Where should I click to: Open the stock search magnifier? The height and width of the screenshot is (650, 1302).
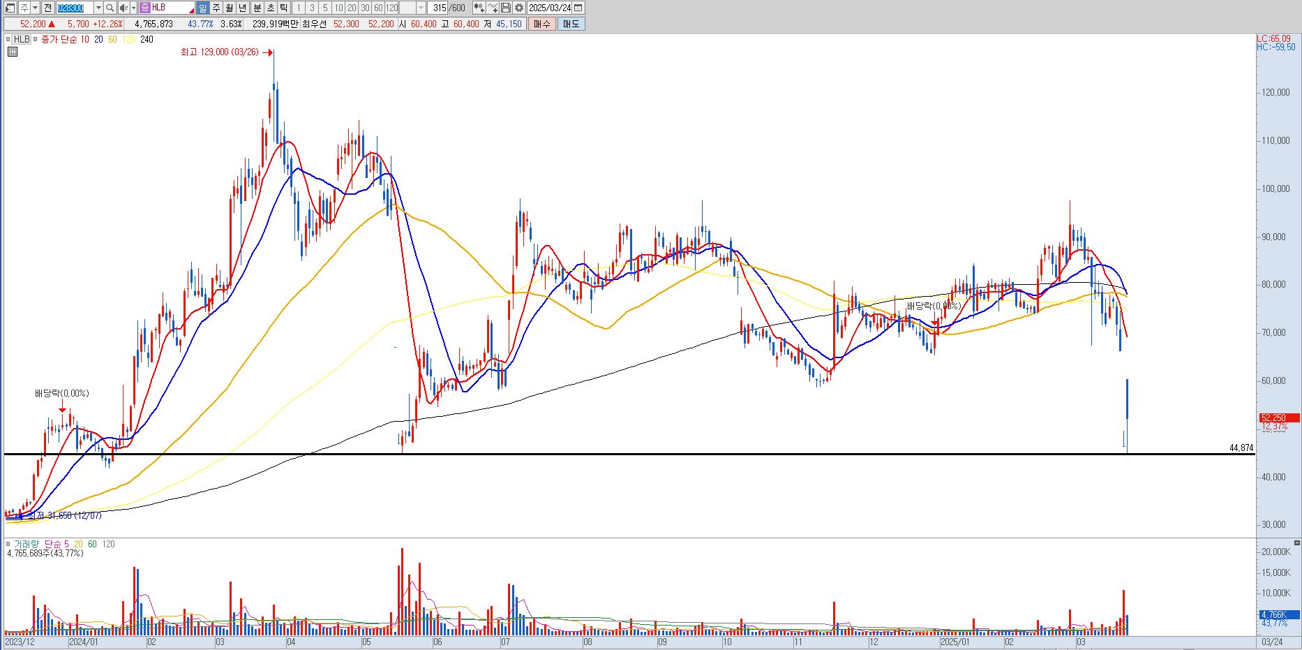[110, 8]
